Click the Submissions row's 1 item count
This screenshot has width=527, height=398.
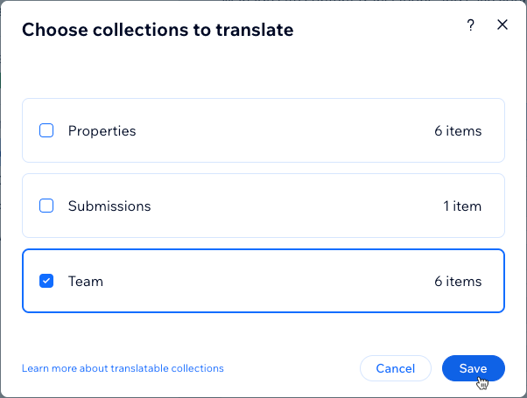tap(462, 206)
